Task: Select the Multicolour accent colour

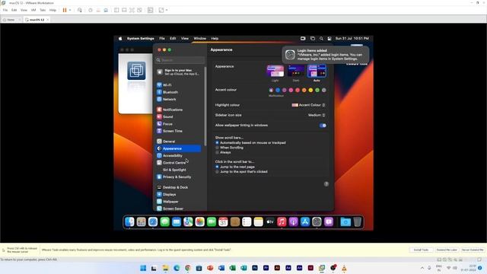Action: click(x=271, y=90)
